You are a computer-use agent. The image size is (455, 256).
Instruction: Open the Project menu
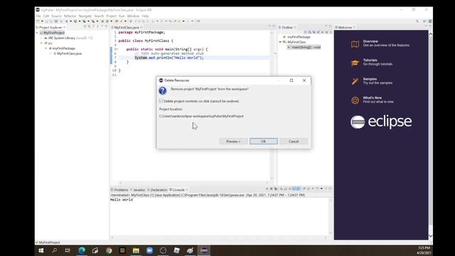[x=111, y=16]
